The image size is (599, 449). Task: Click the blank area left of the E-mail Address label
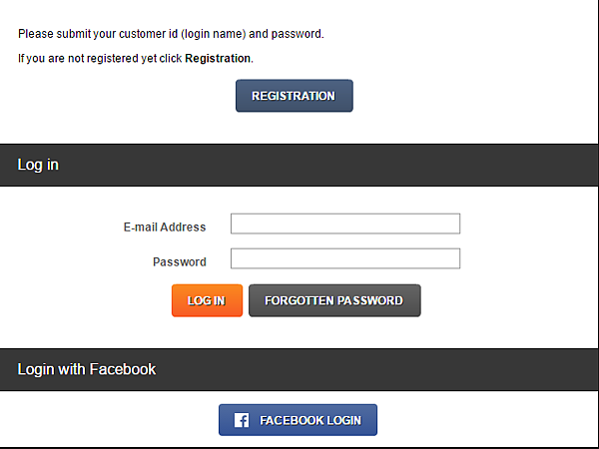coord(60,227)
